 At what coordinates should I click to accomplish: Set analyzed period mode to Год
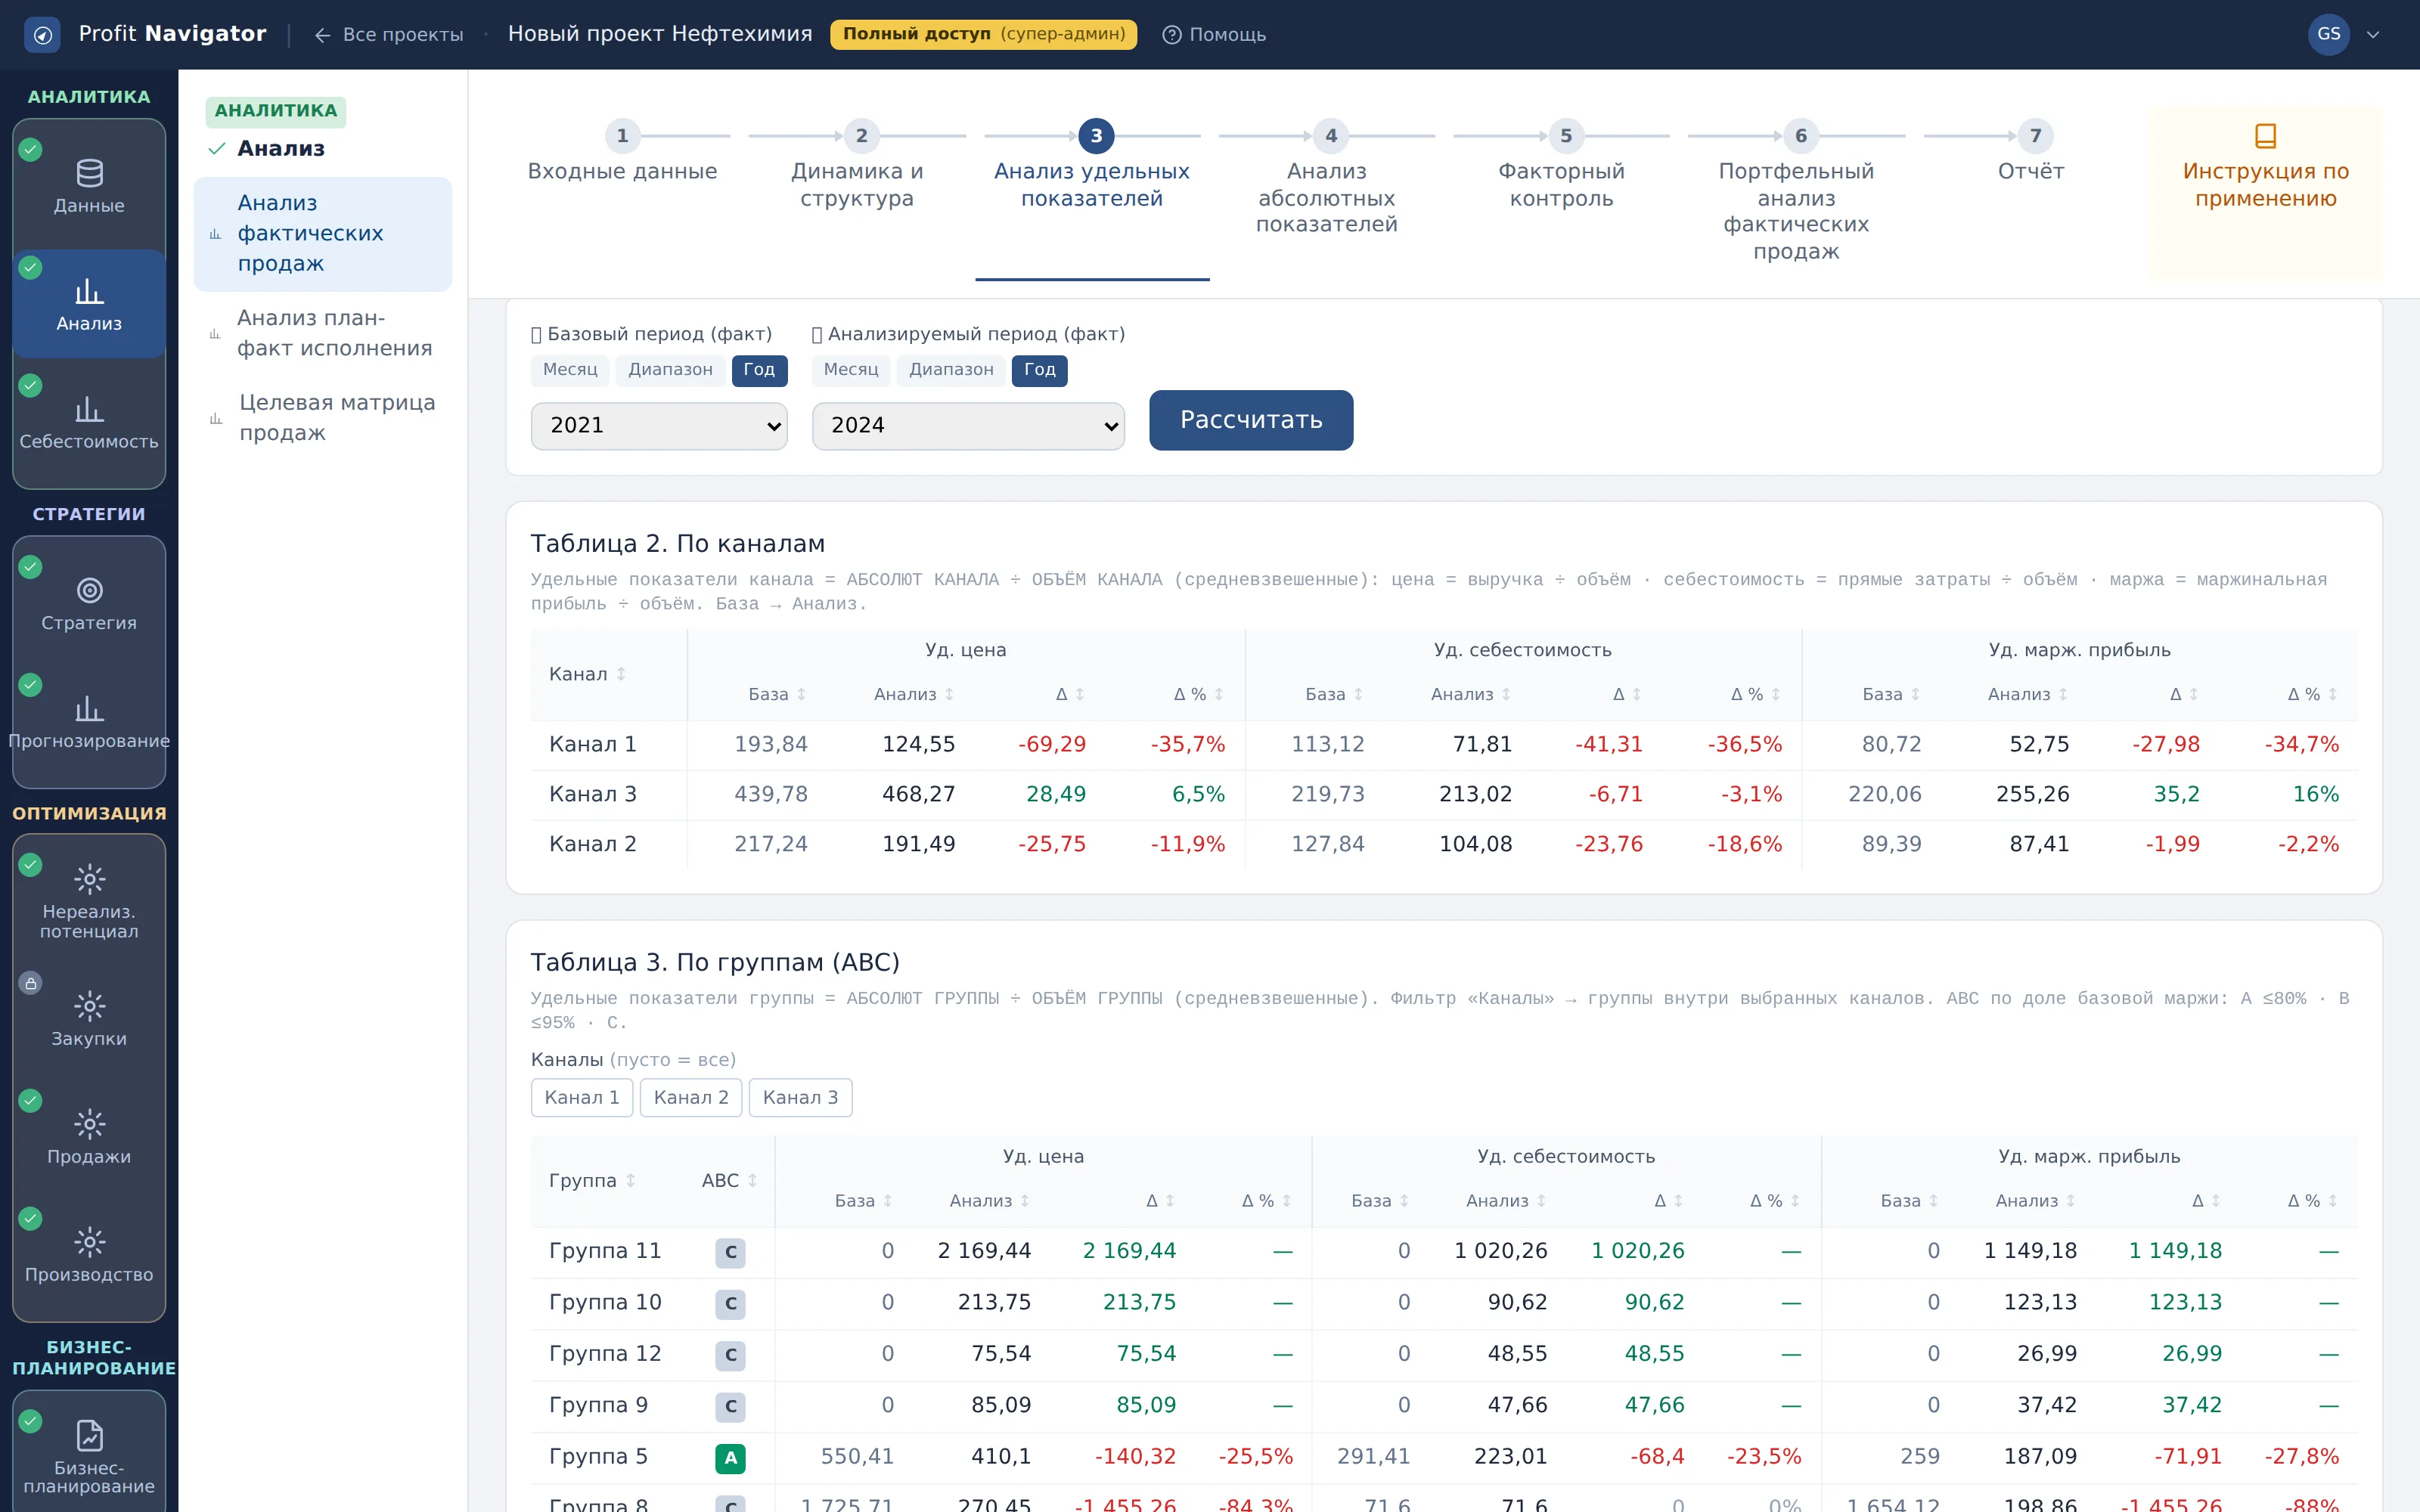coord(1040,370)
